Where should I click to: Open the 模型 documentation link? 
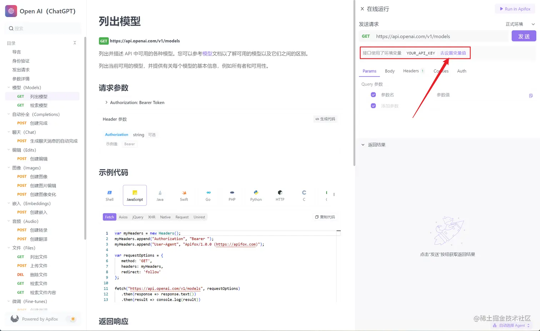click(207, 53)
